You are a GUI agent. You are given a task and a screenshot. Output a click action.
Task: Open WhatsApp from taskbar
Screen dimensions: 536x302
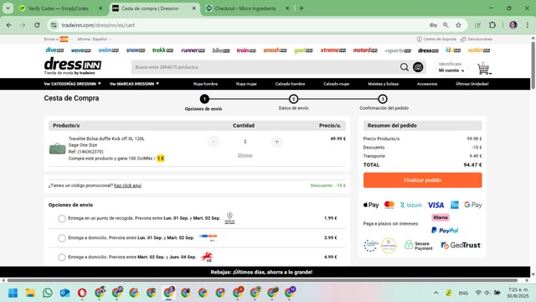pyautogui.click(x=48, y=293)
